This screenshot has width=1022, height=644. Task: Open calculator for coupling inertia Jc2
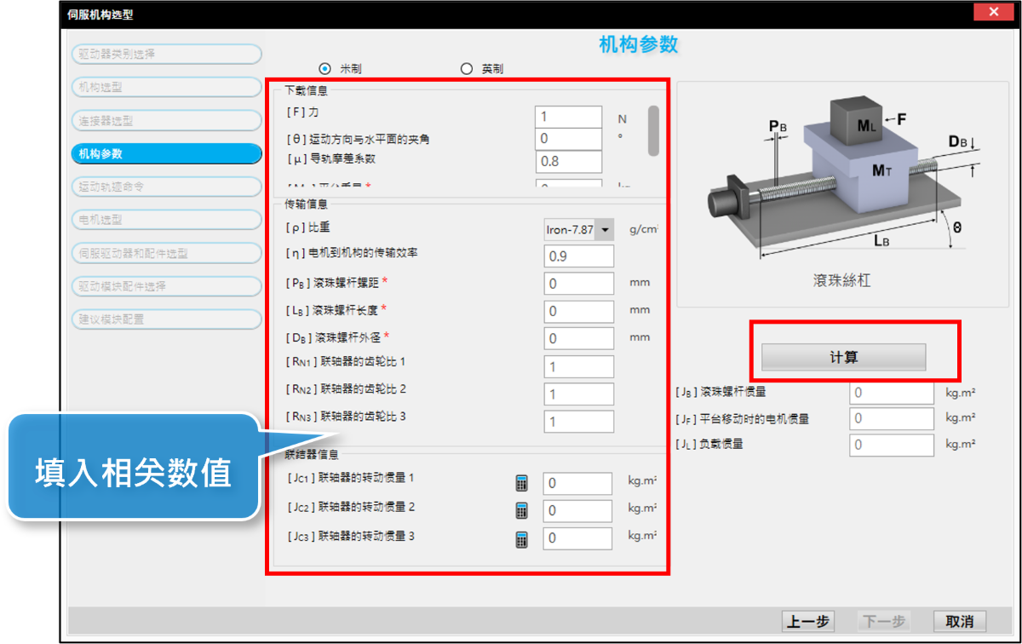pos(522,511)
